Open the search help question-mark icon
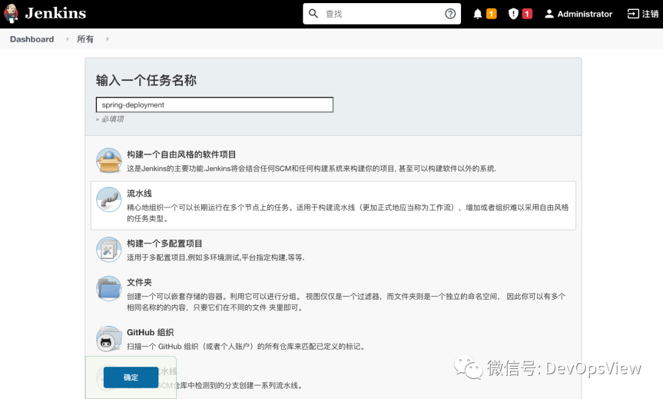Image resolution: width=663 pixels, height=399 pixels. click(x=451, y=14)
